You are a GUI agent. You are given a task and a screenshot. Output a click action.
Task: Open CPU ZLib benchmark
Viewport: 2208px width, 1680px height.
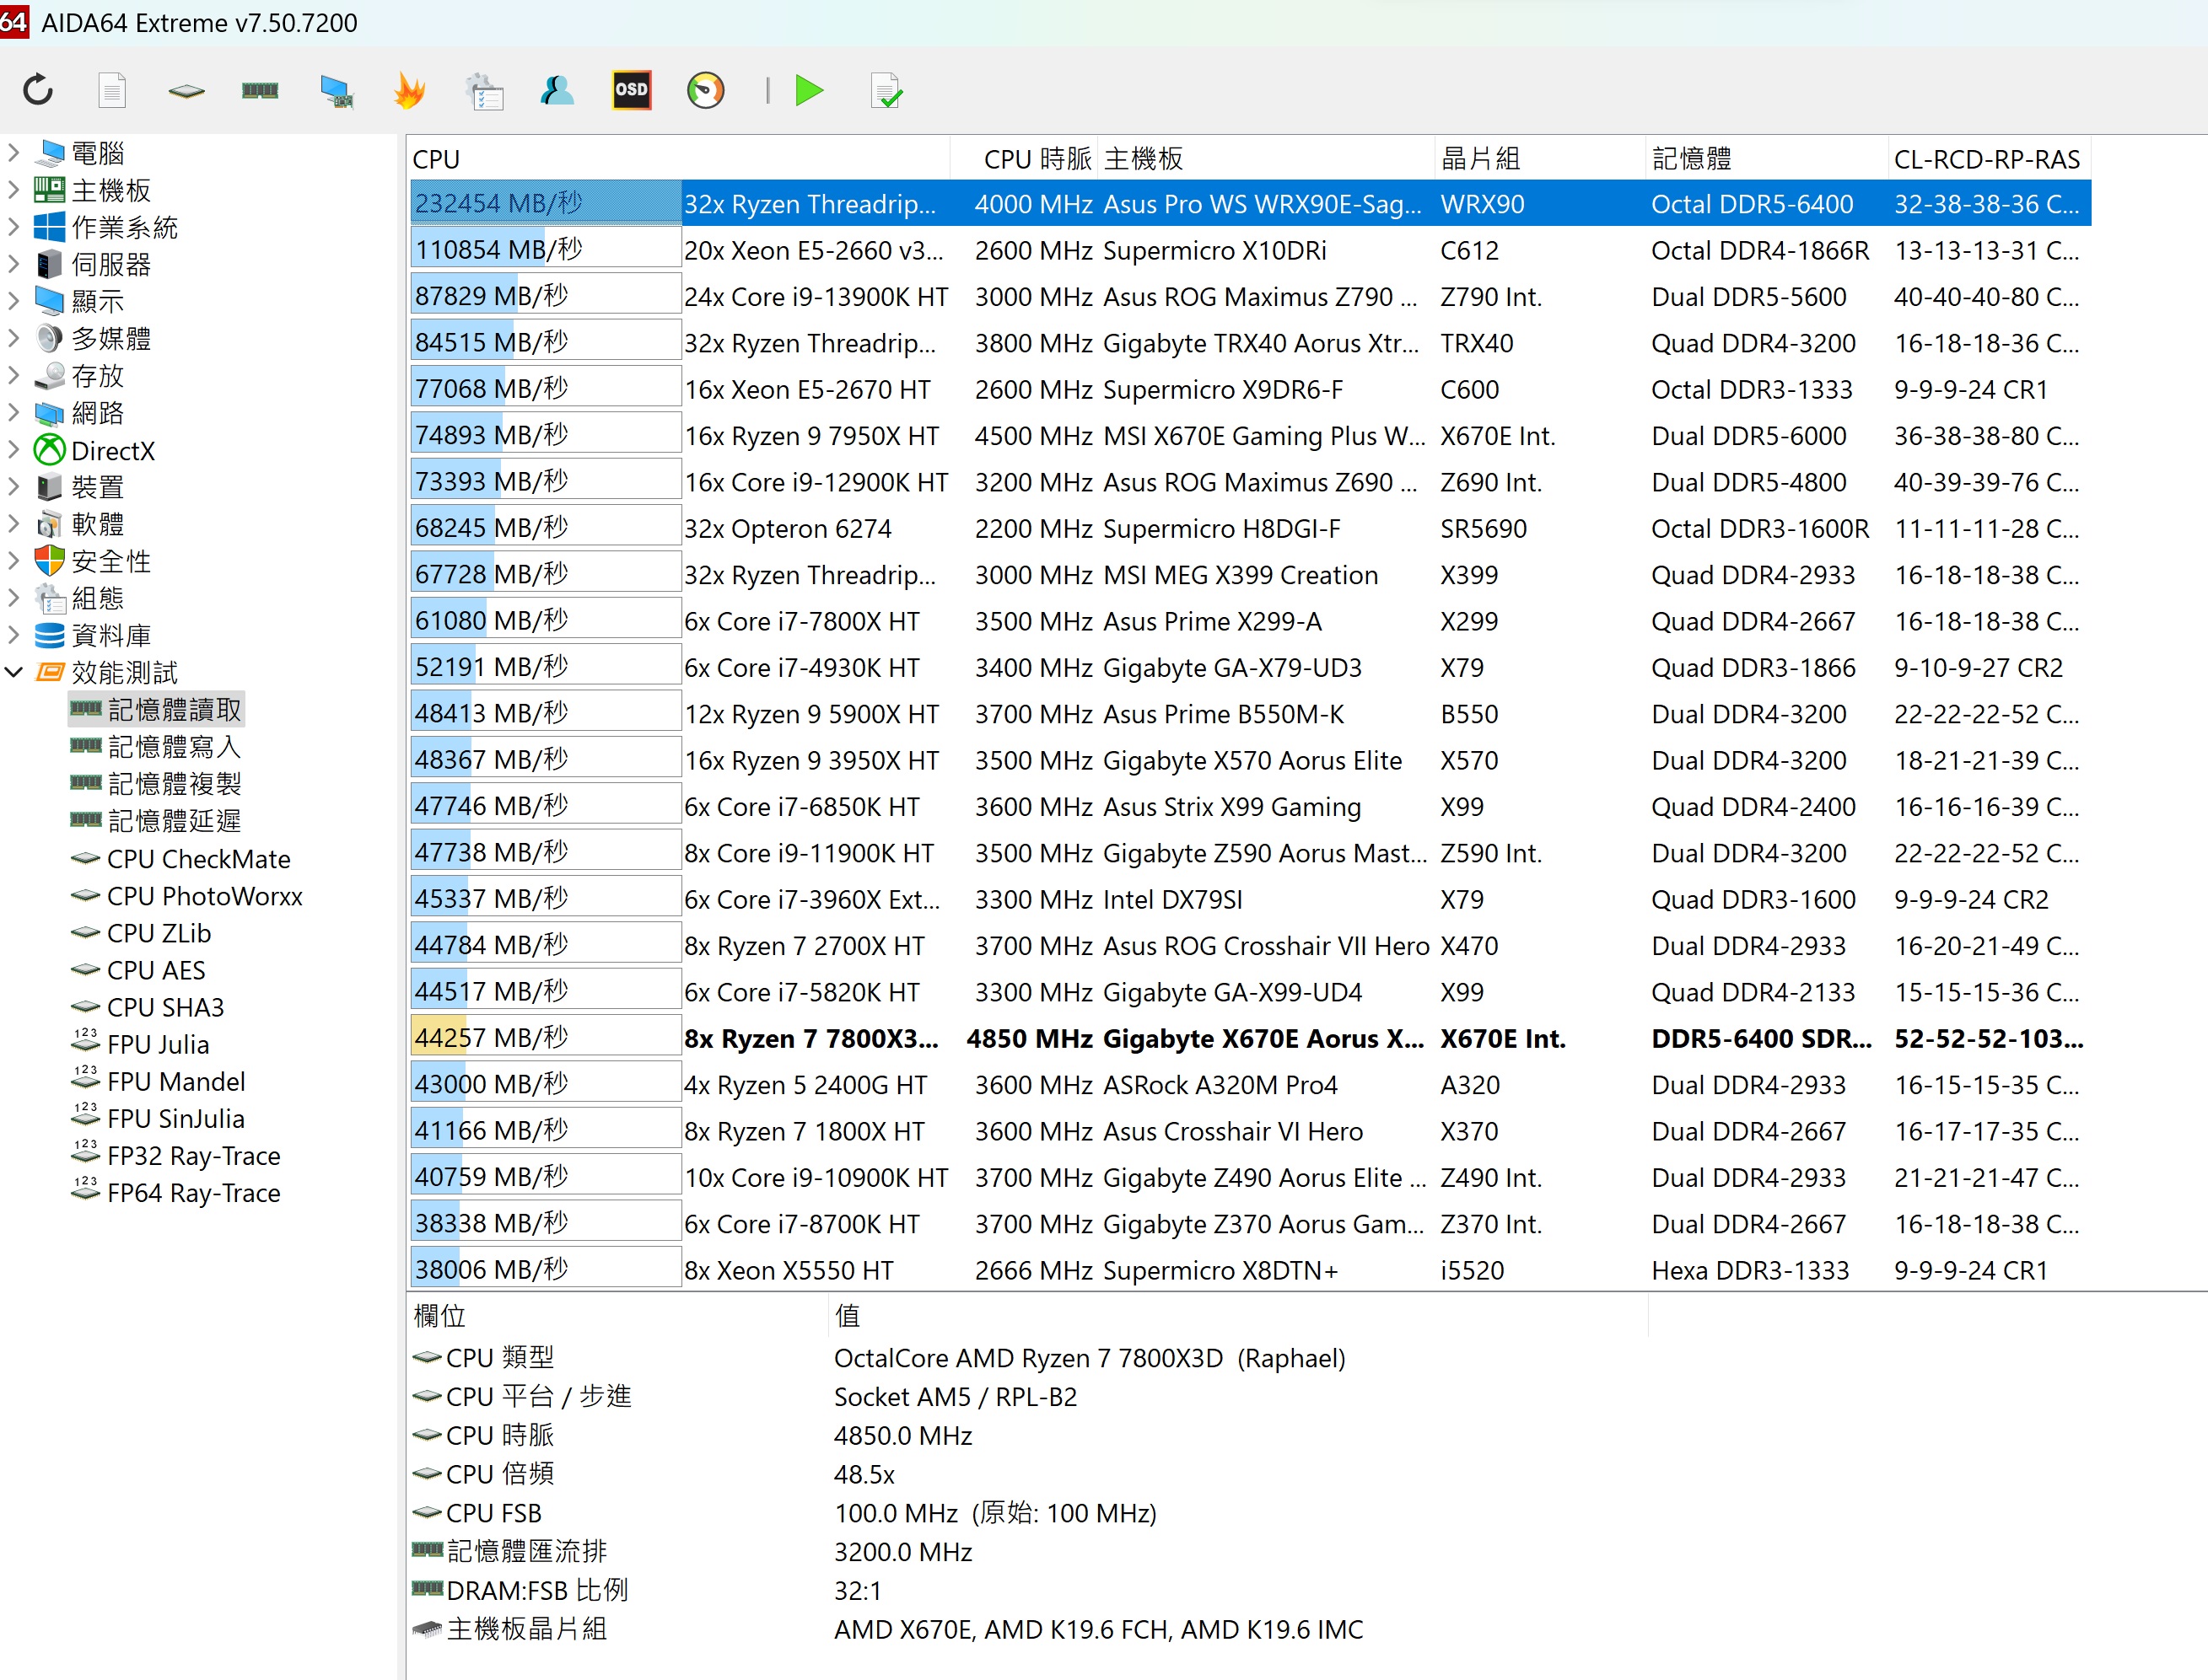[141, 933]
